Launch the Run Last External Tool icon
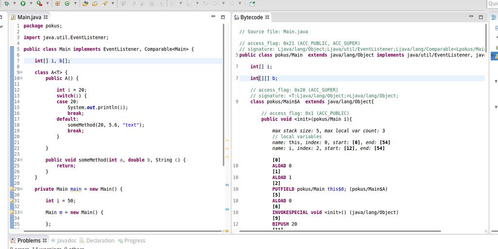Viewport: 498px width, 249px height. tap(39, 3)
